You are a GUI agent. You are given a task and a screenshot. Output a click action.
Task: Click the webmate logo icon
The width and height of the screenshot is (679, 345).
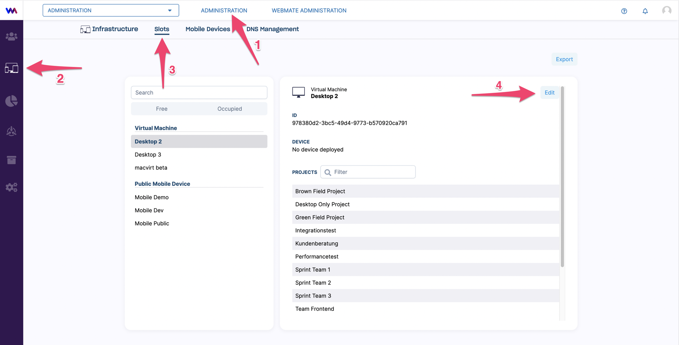(11, 11)
